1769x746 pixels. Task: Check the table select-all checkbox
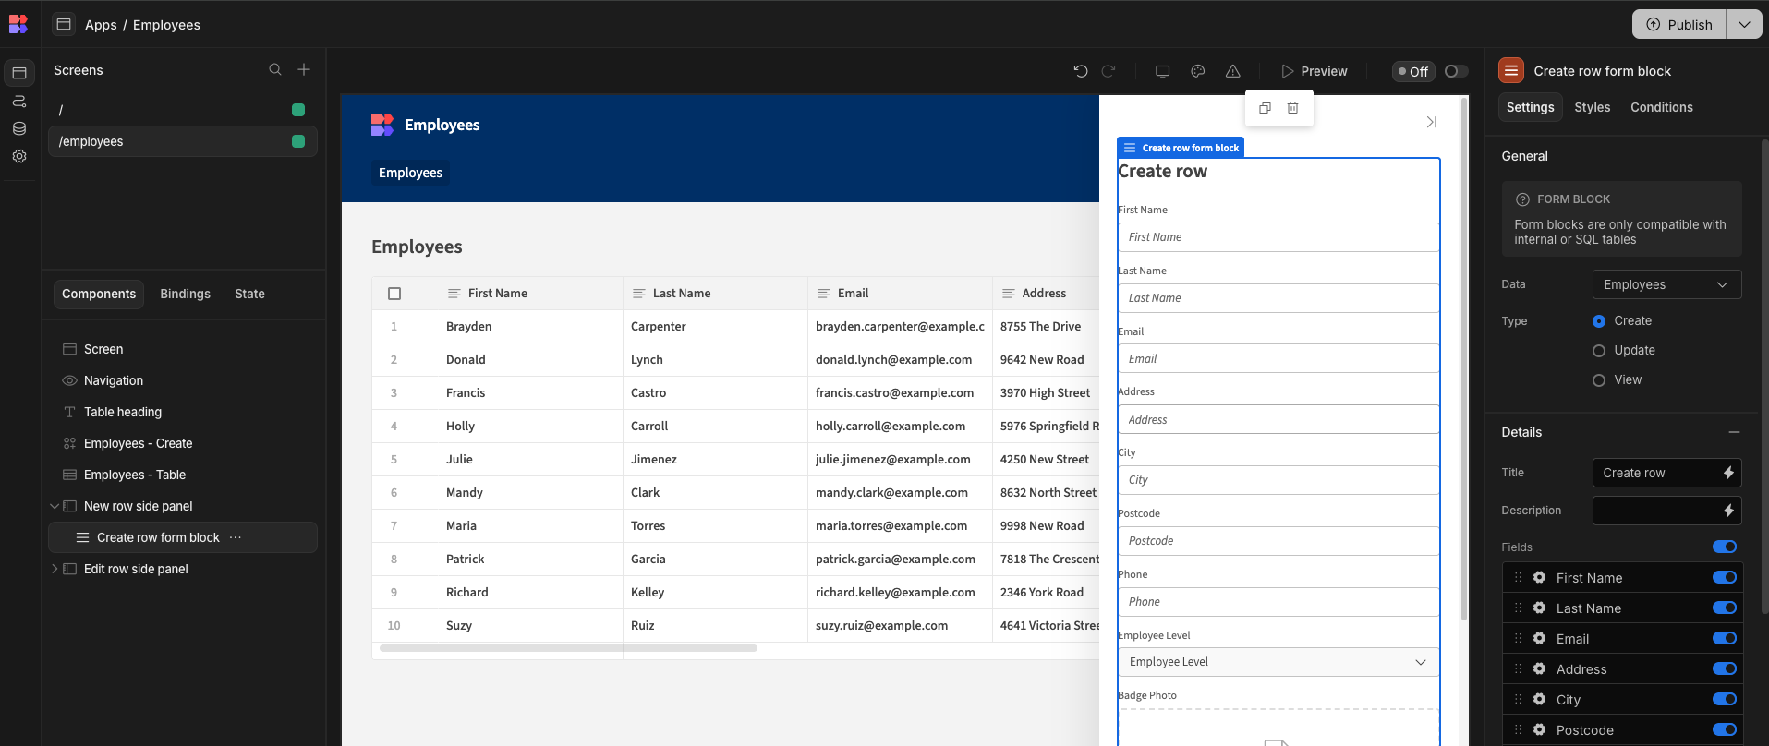[394, 294]
